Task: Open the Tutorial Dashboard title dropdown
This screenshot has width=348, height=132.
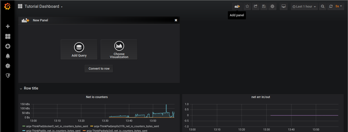Action: 44,7
